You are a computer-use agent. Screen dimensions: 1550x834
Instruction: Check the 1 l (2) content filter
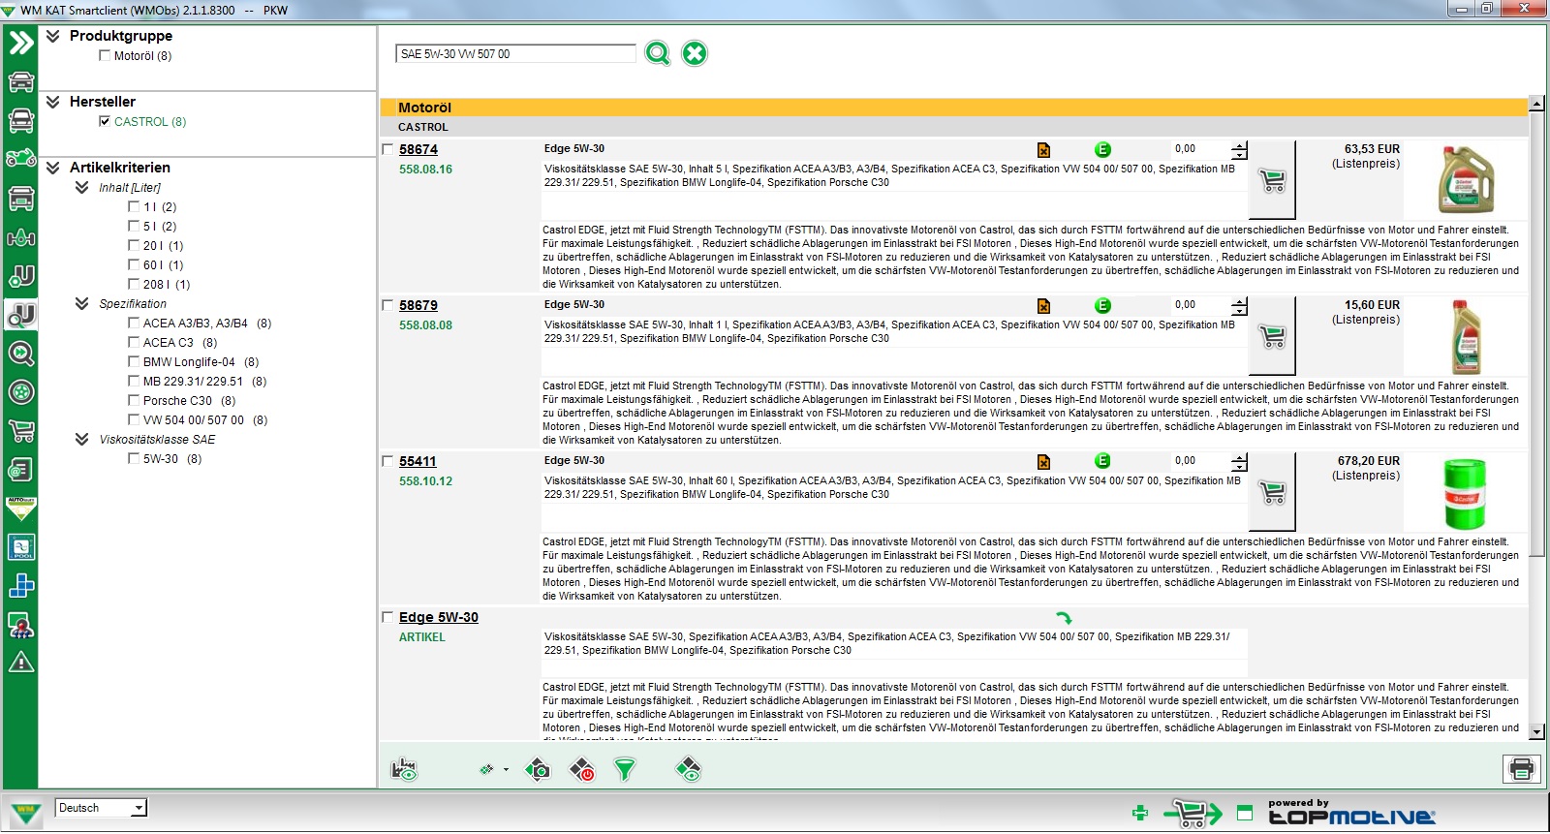point(134,207)
